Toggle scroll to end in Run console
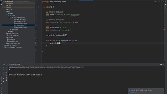The image size is (167, 94). 6,75
